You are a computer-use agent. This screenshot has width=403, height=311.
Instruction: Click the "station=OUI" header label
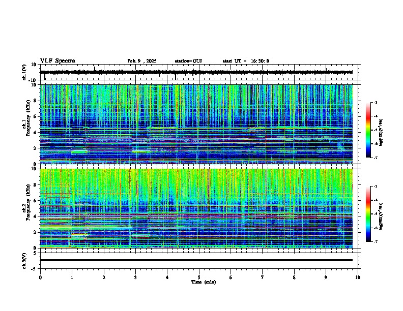coord(188,61)
